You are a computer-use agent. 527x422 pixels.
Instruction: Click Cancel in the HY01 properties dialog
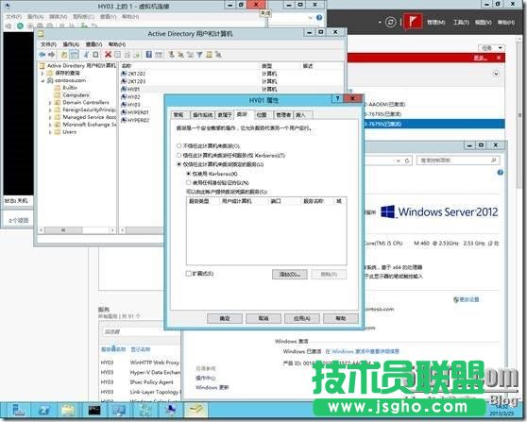pyautogui.click(x=263, y=318)
